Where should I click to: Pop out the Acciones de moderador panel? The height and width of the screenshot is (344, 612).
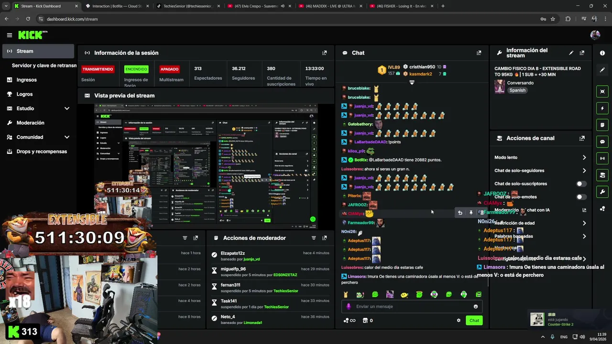coord(325,238)
